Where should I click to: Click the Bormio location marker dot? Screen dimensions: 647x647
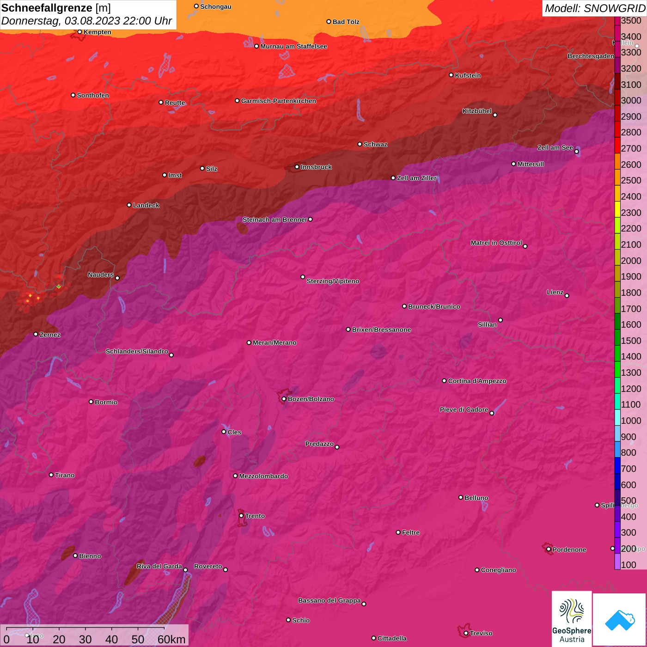tap(91, 402)
